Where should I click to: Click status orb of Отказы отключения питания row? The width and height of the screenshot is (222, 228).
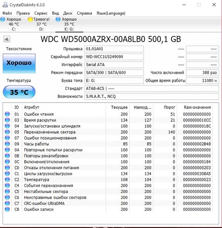coord(7,167)
